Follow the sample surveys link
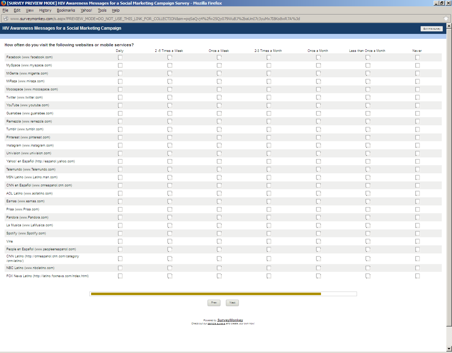Screen dimensions: 452x353 (216, 324)
